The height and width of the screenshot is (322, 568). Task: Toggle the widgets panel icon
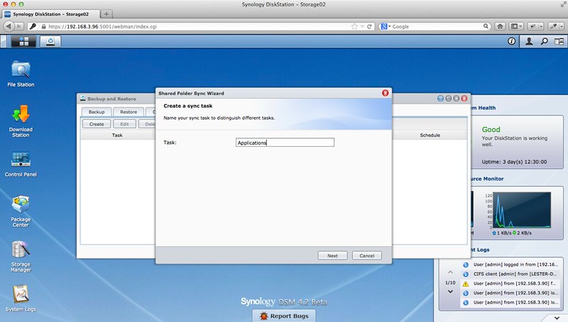coord(559,41)
